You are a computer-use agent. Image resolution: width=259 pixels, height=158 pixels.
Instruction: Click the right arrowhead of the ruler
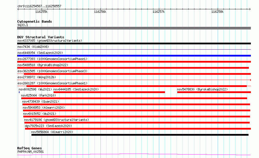tap(250, 9)
